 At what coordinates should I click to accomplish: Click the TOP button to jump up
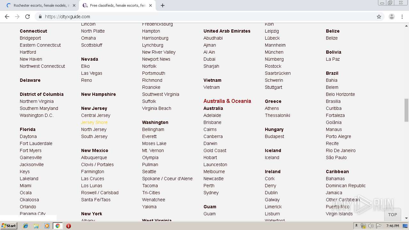[x=392, y=215]
